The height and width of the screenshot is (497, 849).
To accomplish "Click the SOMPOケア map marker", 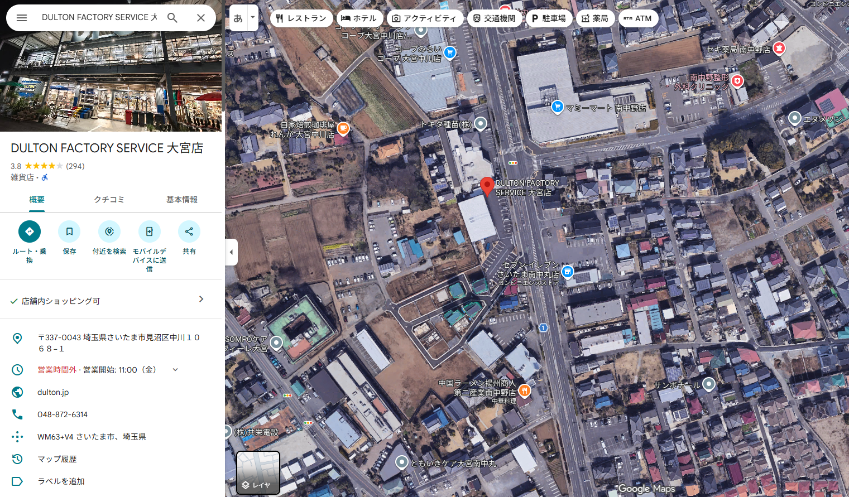I will click(276, 342).
